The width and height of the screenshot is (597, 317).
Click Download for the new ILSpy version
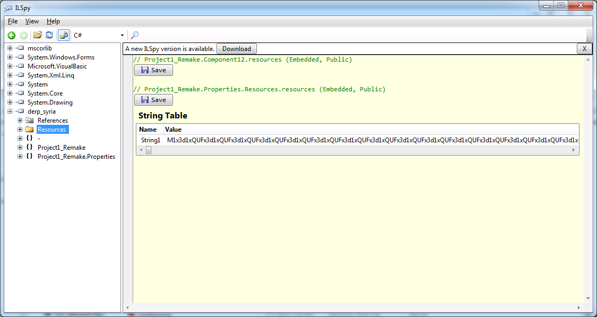tap(237, 49)
